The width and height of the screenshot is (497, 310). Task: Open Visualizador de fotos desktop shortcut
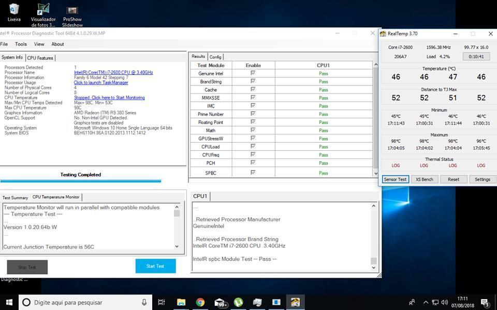tap(43, 15)
